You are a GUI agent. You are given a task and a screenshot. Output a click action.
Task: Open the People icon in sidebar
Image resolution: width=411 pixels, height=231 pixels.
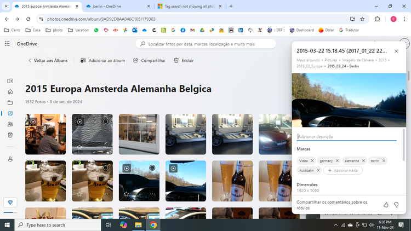tap(10, 124)
